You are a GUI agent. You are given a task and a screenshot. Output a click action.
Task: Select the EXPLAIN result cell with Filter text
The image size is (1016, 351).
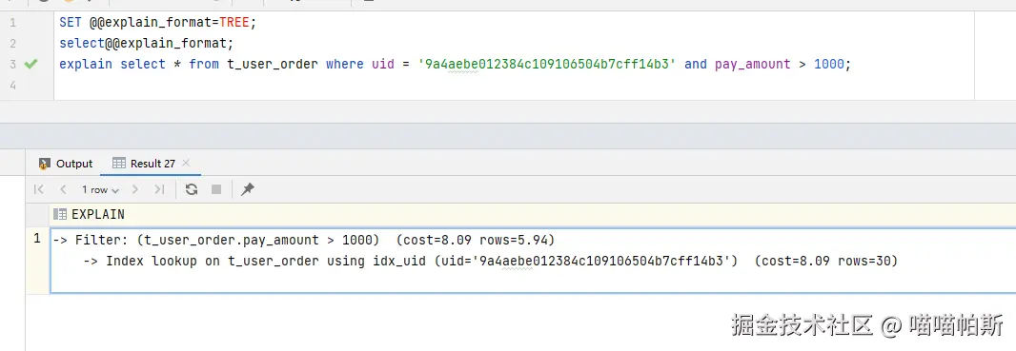pyautogui.click(x=534, y=260)
